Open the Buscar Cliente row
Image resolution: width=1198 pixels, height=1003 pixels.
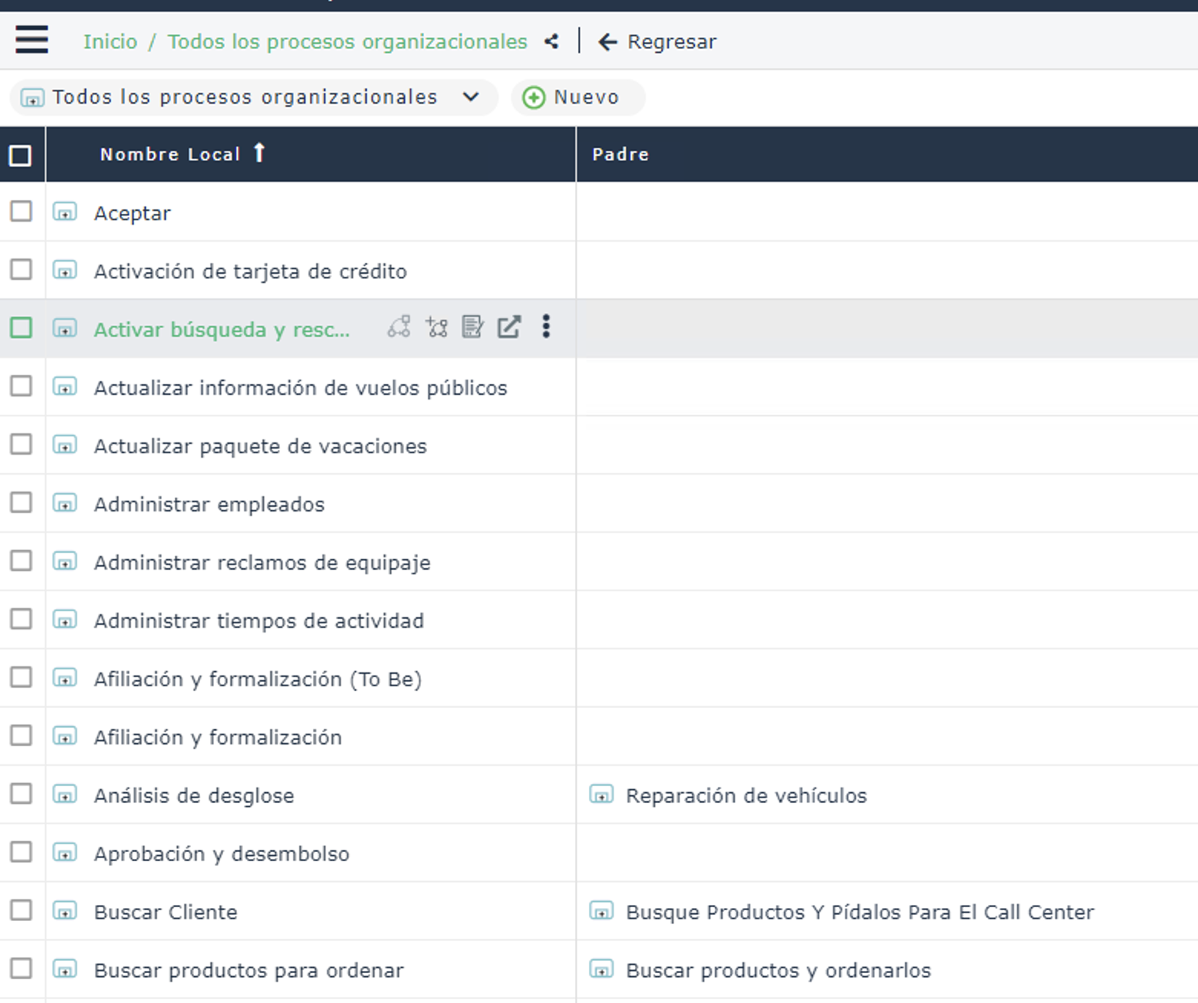(166, 913)
